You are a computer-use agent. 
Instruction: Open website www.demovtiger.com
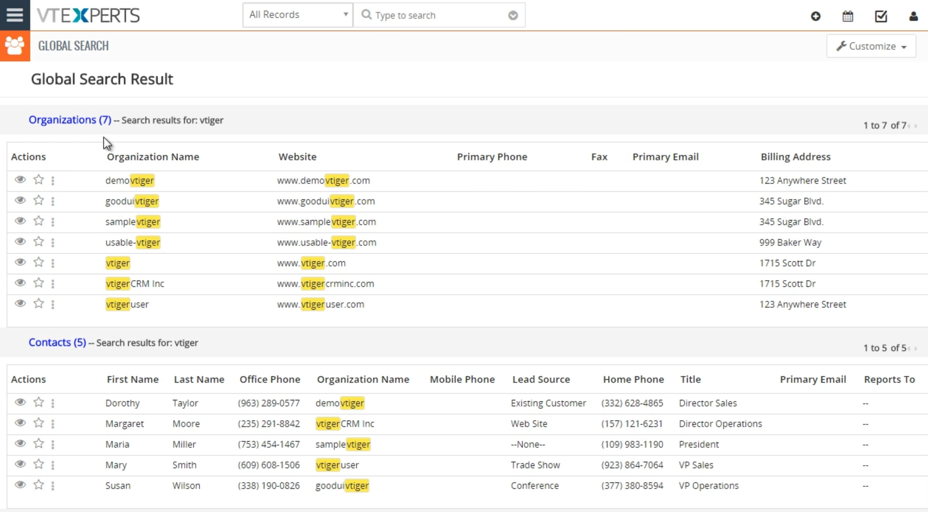323,180
